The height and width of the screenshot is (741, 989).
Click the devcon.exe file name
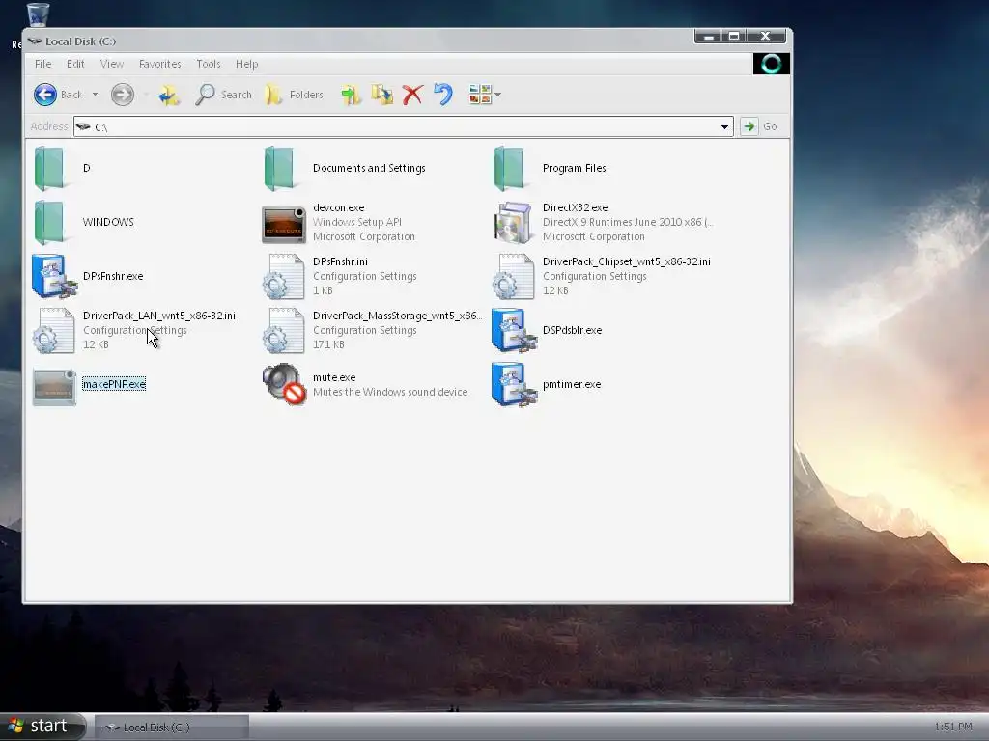(x=339, y=207)
